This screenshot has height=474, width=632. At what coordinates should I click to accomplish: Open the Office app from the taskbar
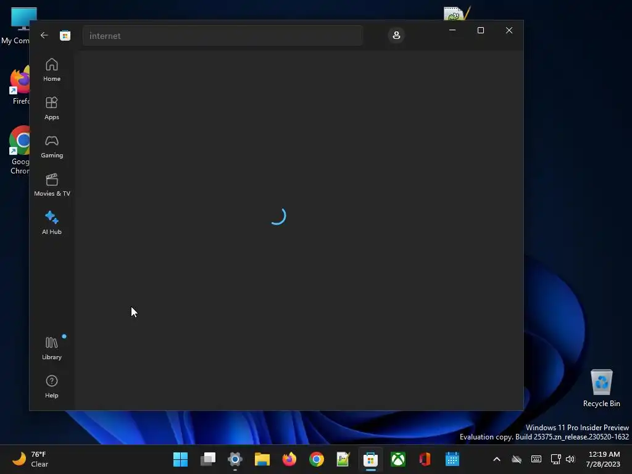tap(425, 459)
